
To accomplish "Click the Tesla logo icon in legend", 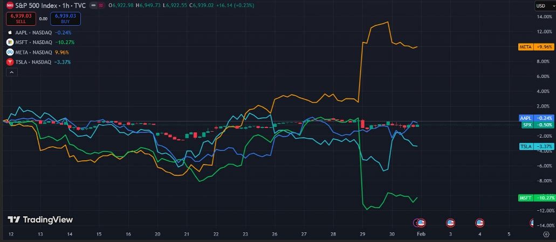I will [10, 62].
